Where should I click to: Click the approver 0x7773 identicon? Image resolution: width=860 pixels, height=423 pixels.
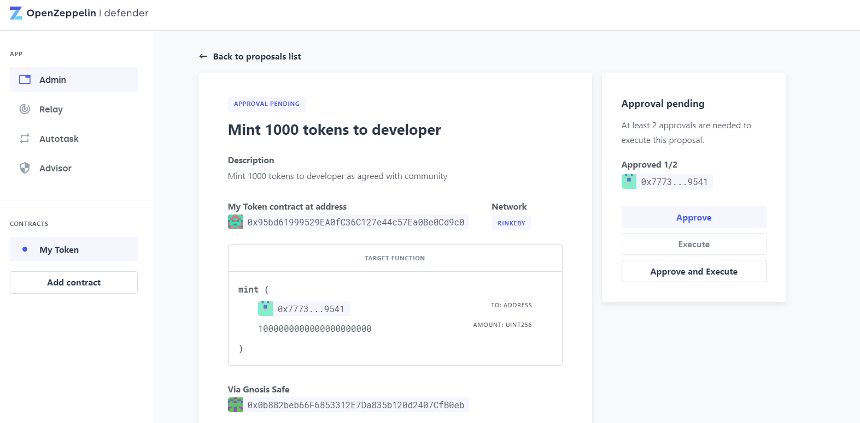tap(629, 182)
